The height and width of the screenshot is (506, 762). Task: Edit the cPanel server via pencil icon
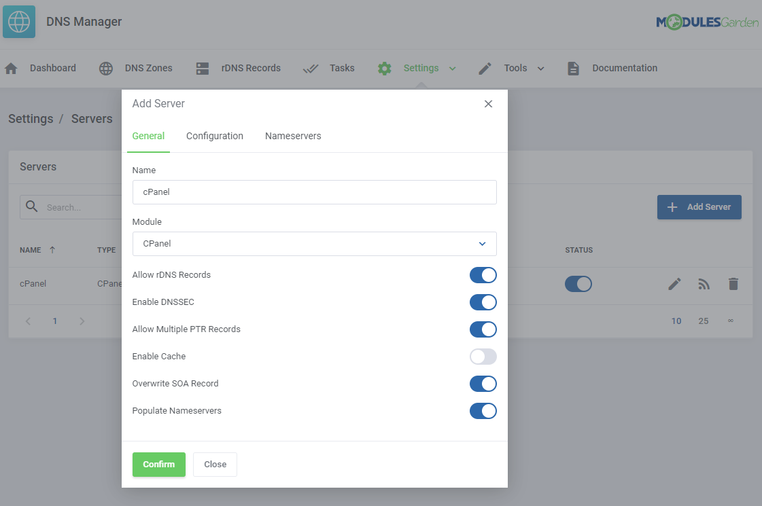[674, 284]
